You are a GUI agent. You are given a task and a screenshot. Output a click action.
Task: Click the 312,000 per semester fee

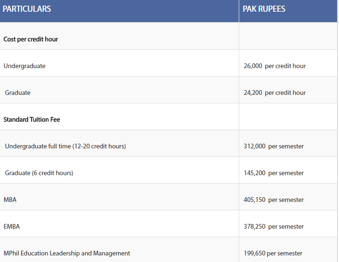click(x=274, y=146)
